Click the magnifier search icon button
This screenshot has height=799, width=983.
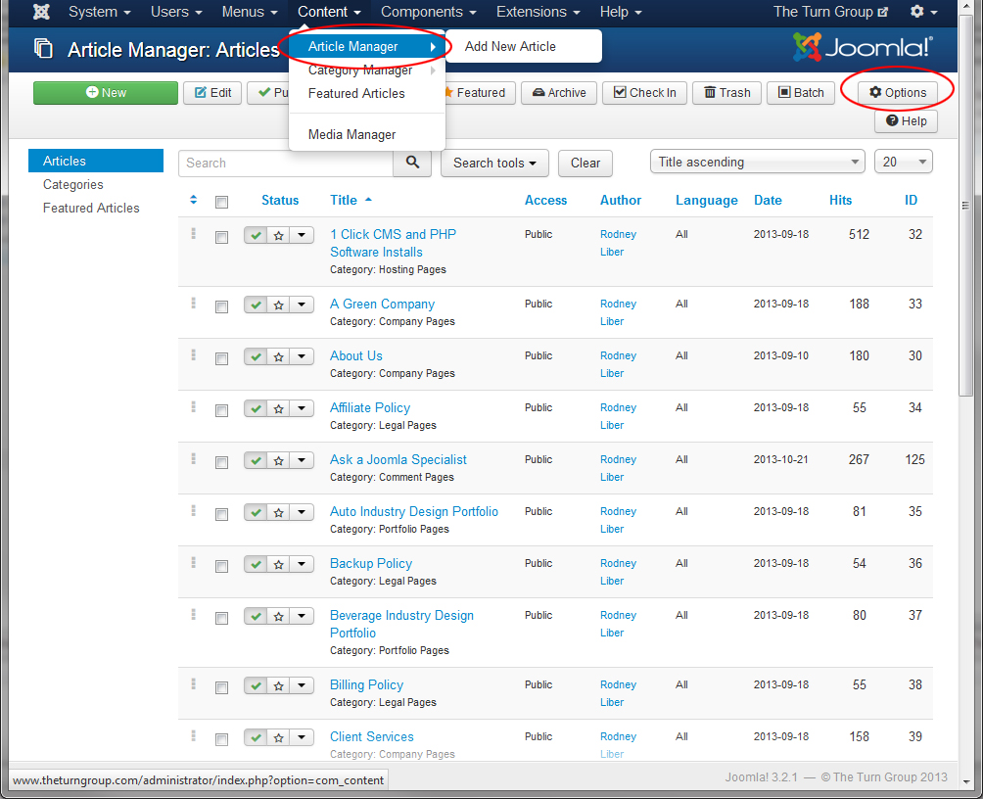412,163
